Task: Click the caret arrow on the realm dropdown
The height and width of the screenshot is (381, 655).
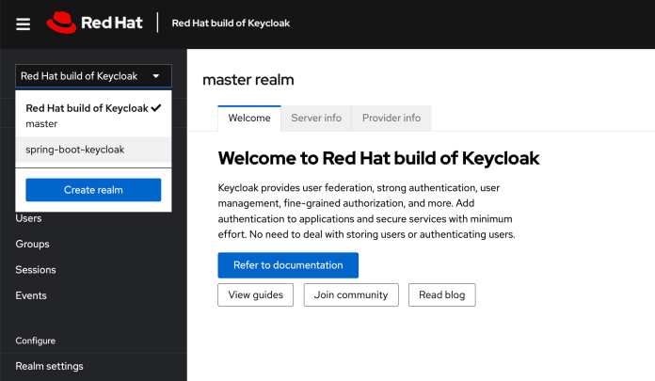Action: click(x=155, y=76)
